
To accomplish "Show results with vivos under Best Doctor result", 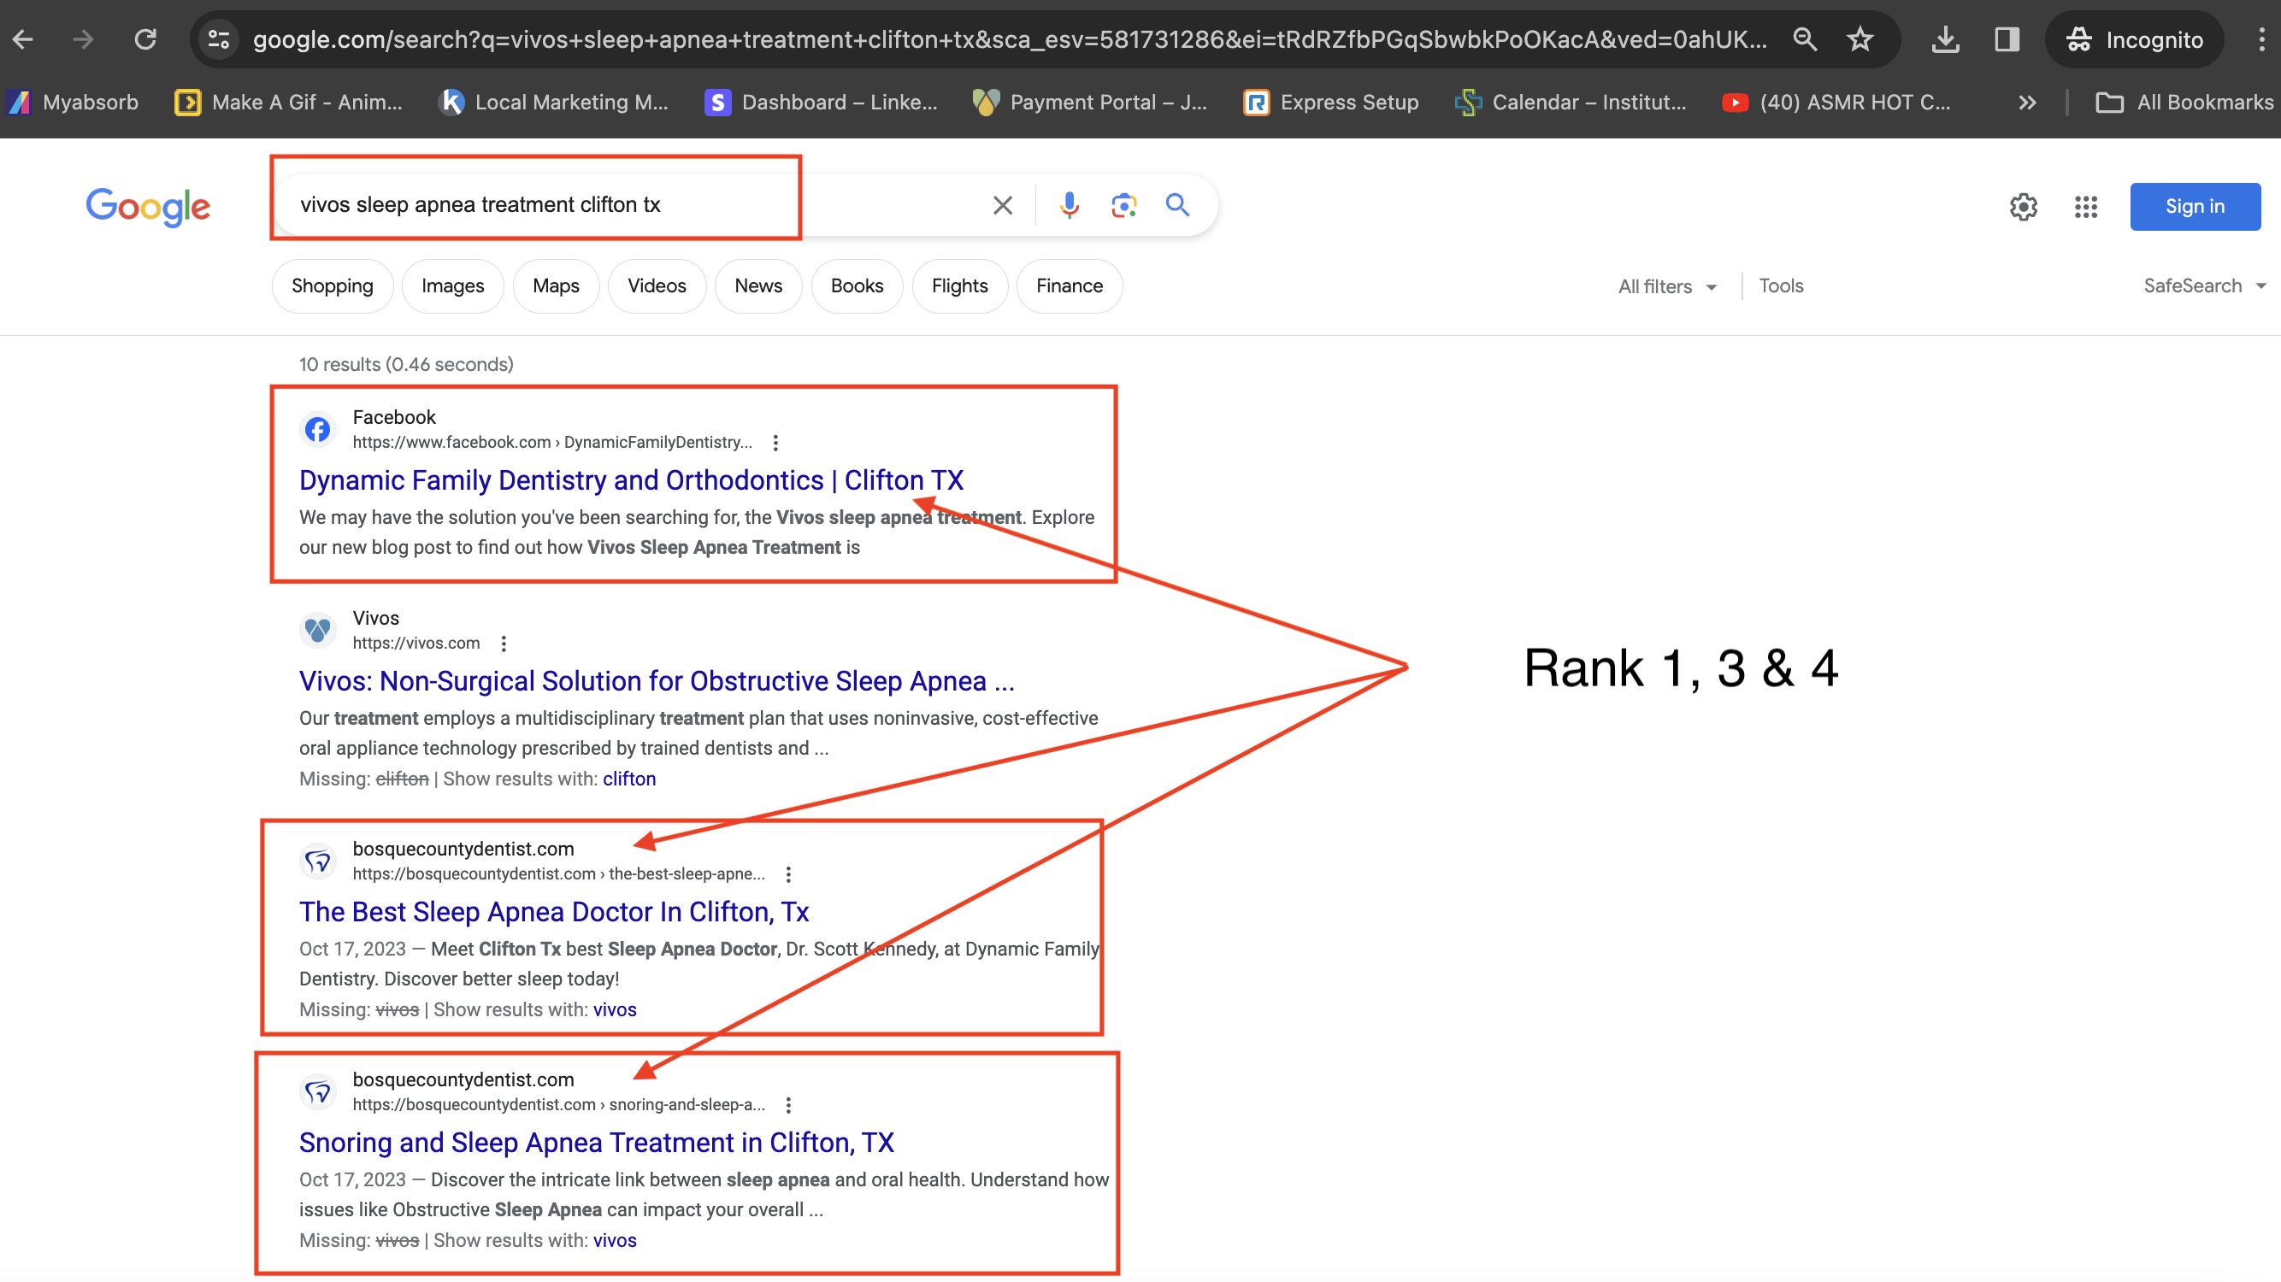I will click(x=614, y=1009).
